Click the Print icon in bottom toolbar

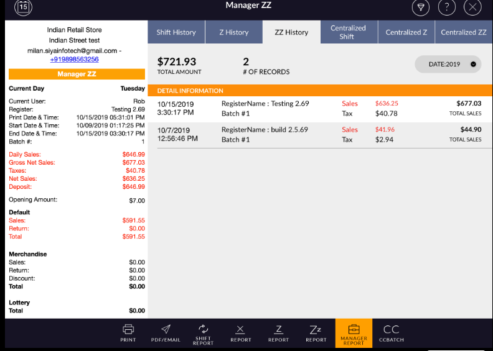pos(128,332)
